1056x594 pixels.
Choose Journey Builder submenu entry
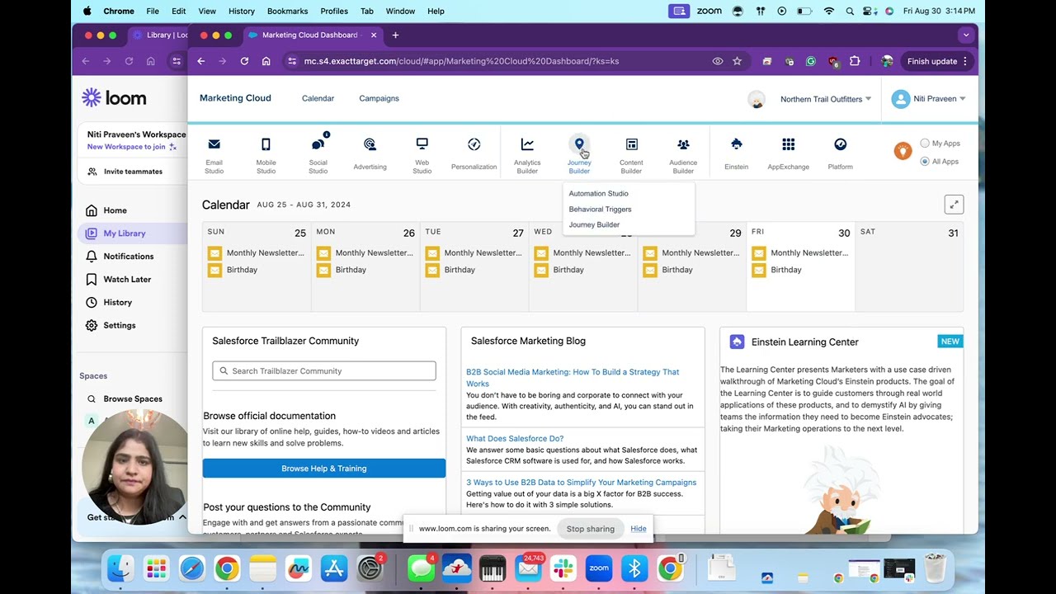tap(594, 225)
